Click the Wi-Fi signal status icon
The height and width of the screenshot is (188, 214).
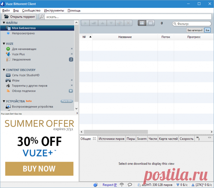pyautogui.click(x=122, y=185)
